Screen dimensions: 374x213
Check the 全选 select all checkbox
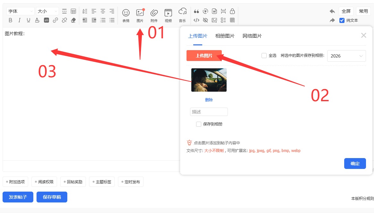[264, 56]
